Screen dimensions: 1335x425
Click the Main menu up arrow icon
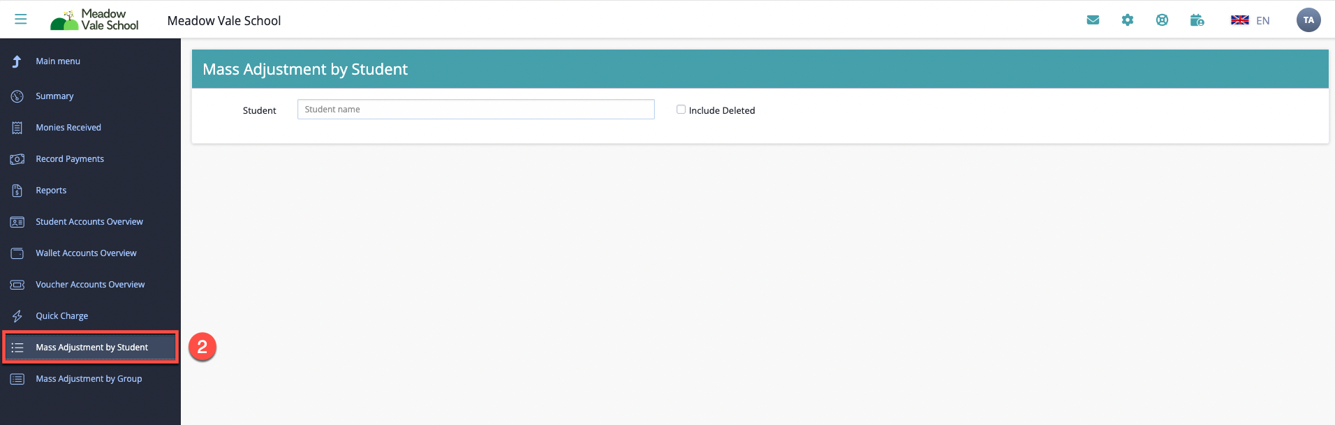coord(17,61)
